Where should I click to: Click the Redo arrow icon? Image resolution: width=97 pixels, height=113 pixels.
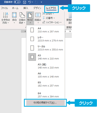click(36, 2)
